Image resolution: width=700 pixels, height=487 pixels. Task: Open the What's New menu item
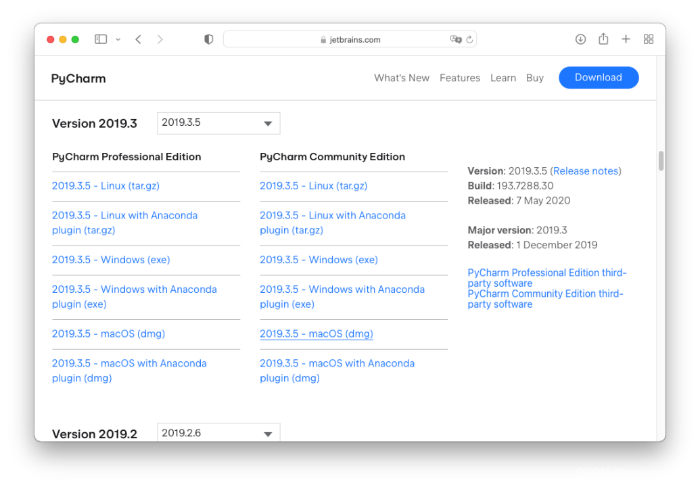pos(402,78)
